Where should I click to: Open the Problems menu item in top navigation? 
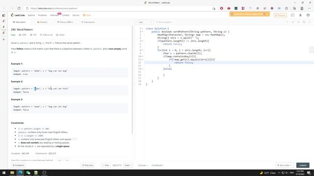[43, 15]
